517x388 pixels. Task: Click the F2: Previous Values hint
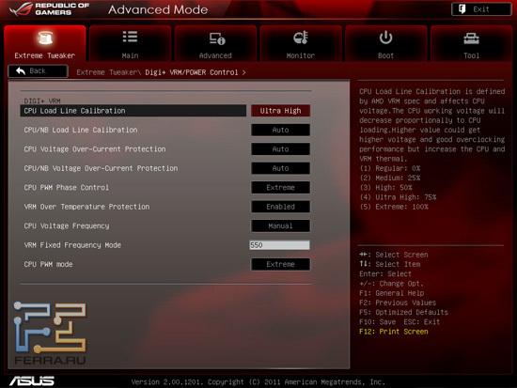tap(398, 303)
